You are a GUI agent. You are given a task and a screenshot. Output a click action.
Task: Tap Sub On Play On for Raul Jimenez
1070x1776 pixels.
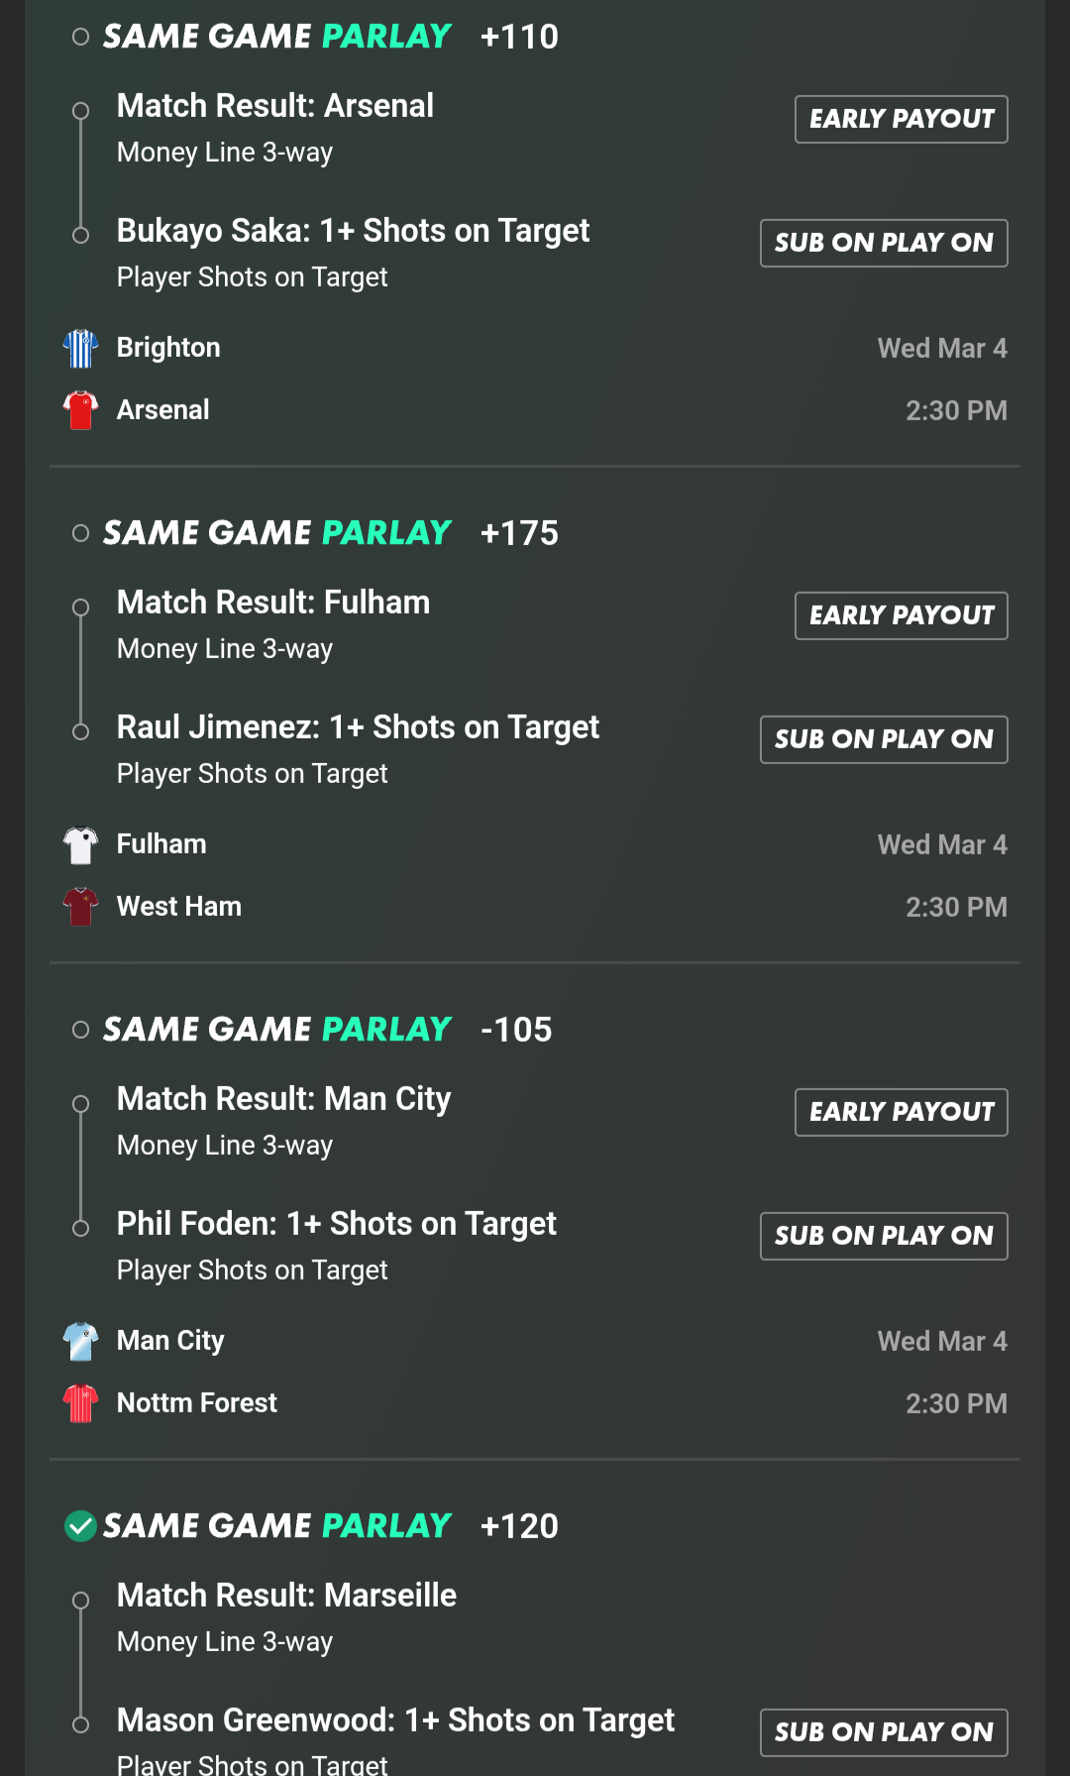click(x=884, y=739)
